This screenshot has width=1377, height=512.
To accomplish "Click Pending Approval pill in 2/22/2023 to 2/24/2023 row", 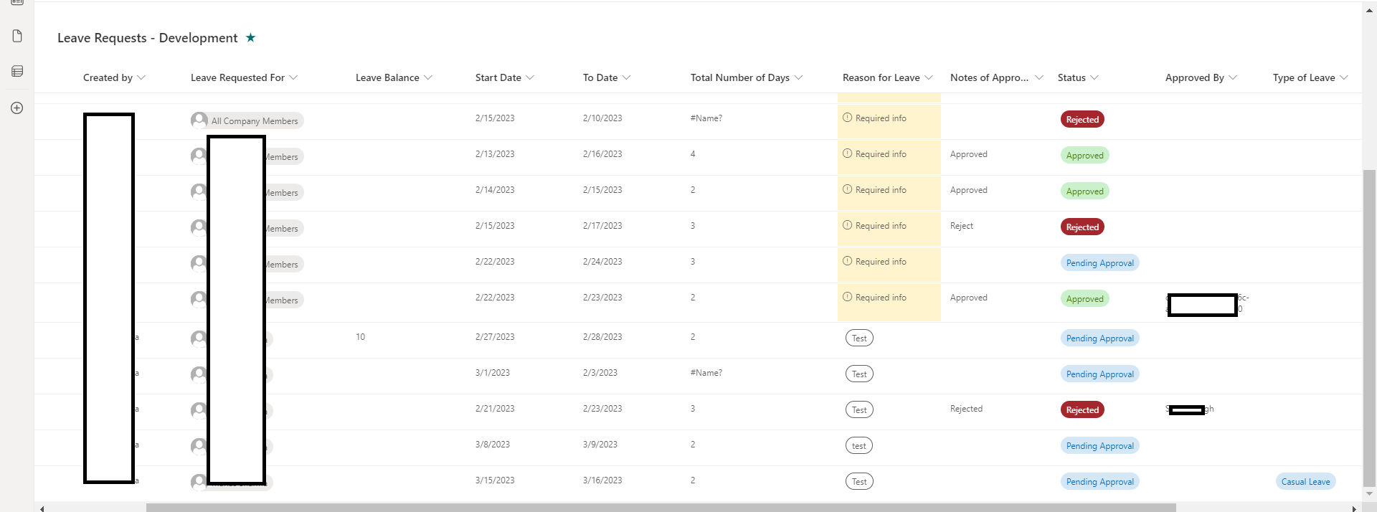I will (x=1100, y=263).
